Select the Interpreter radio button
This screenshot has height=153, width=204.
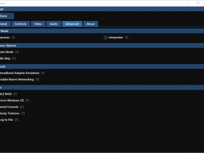tap(106, 37)
